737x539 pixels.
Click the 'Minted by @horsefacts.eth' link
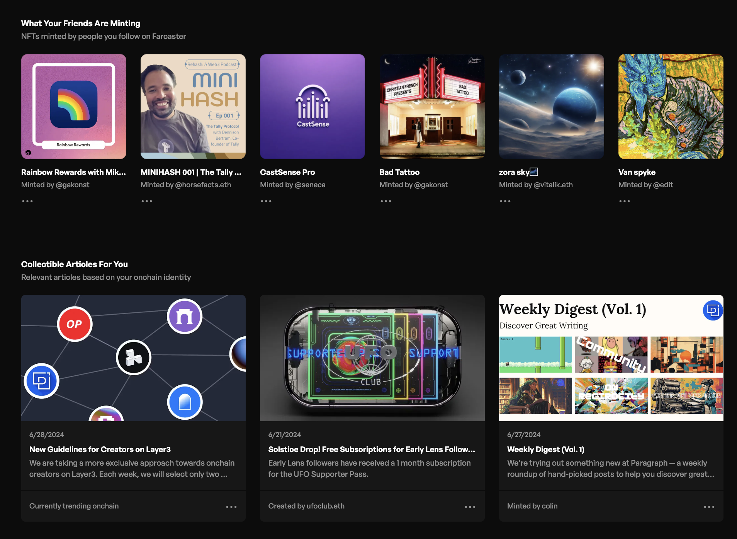click(x=186, y=185)
